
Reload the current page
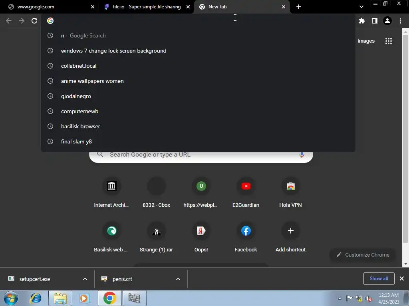point(34,21)
